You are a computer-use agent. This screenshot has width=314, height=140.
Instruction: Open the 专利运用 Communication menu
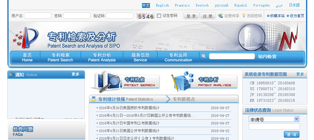[178, 57]
